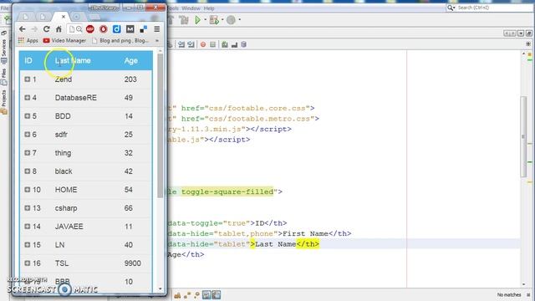Screen dimensions: 535x301
Task: Open the Chrome hamburger menu
Action: tap(157, 29)
